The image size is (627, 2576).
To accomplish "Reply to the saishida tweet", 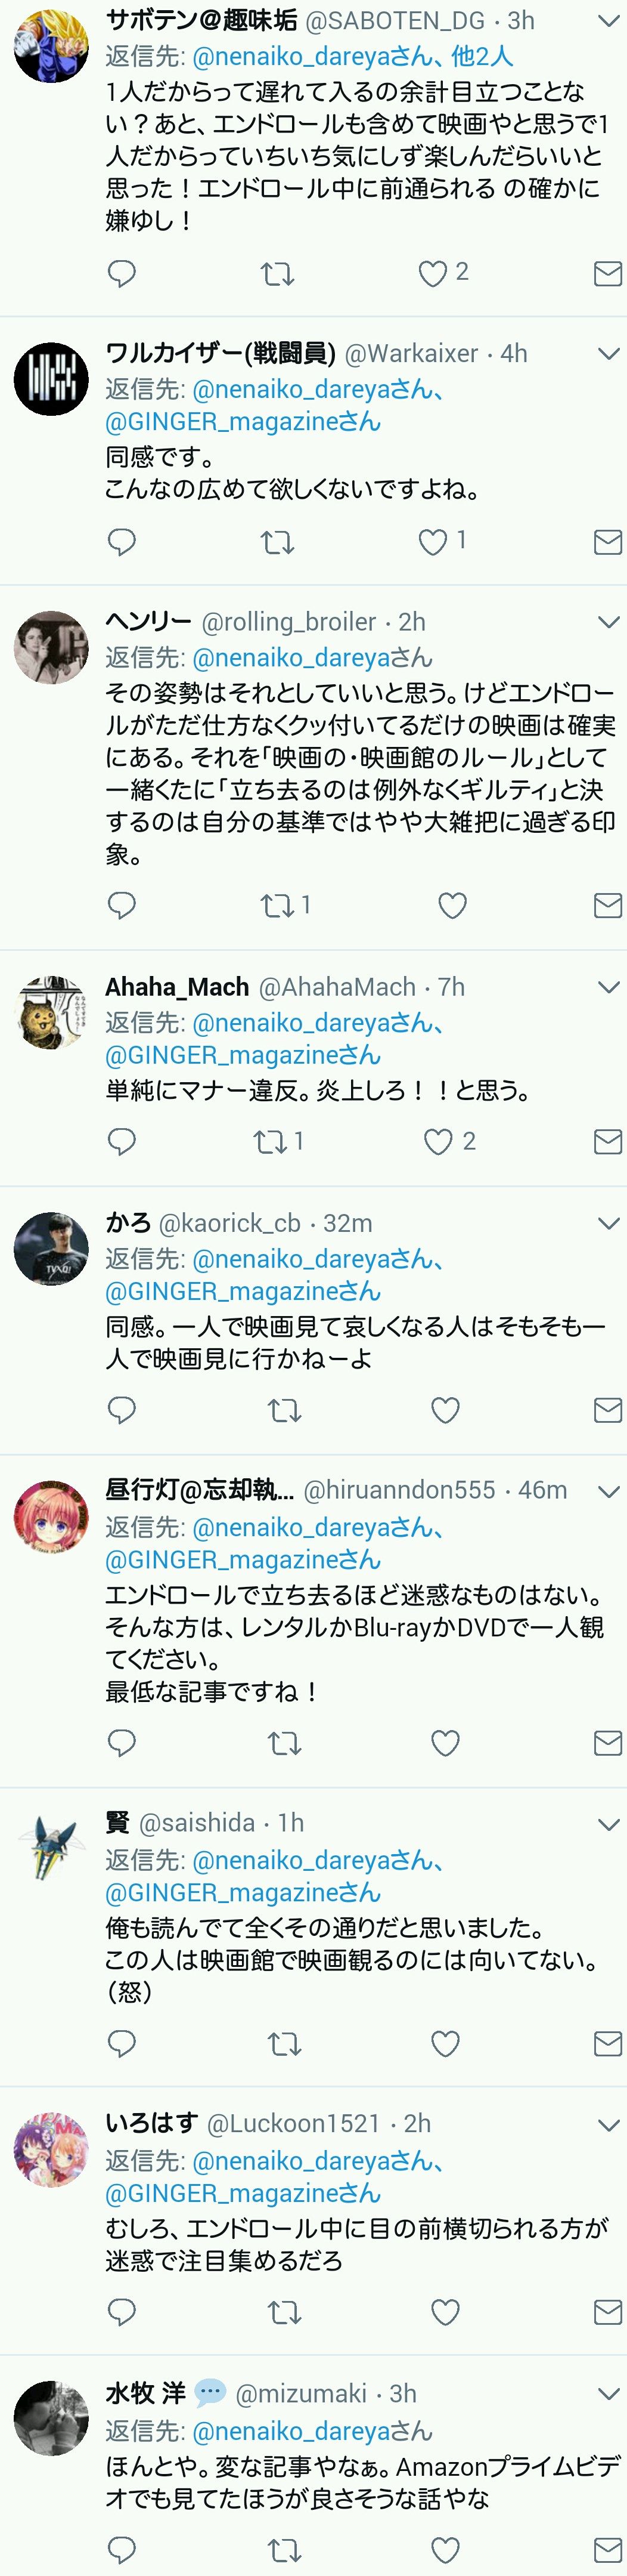I will coord(122,2043).
